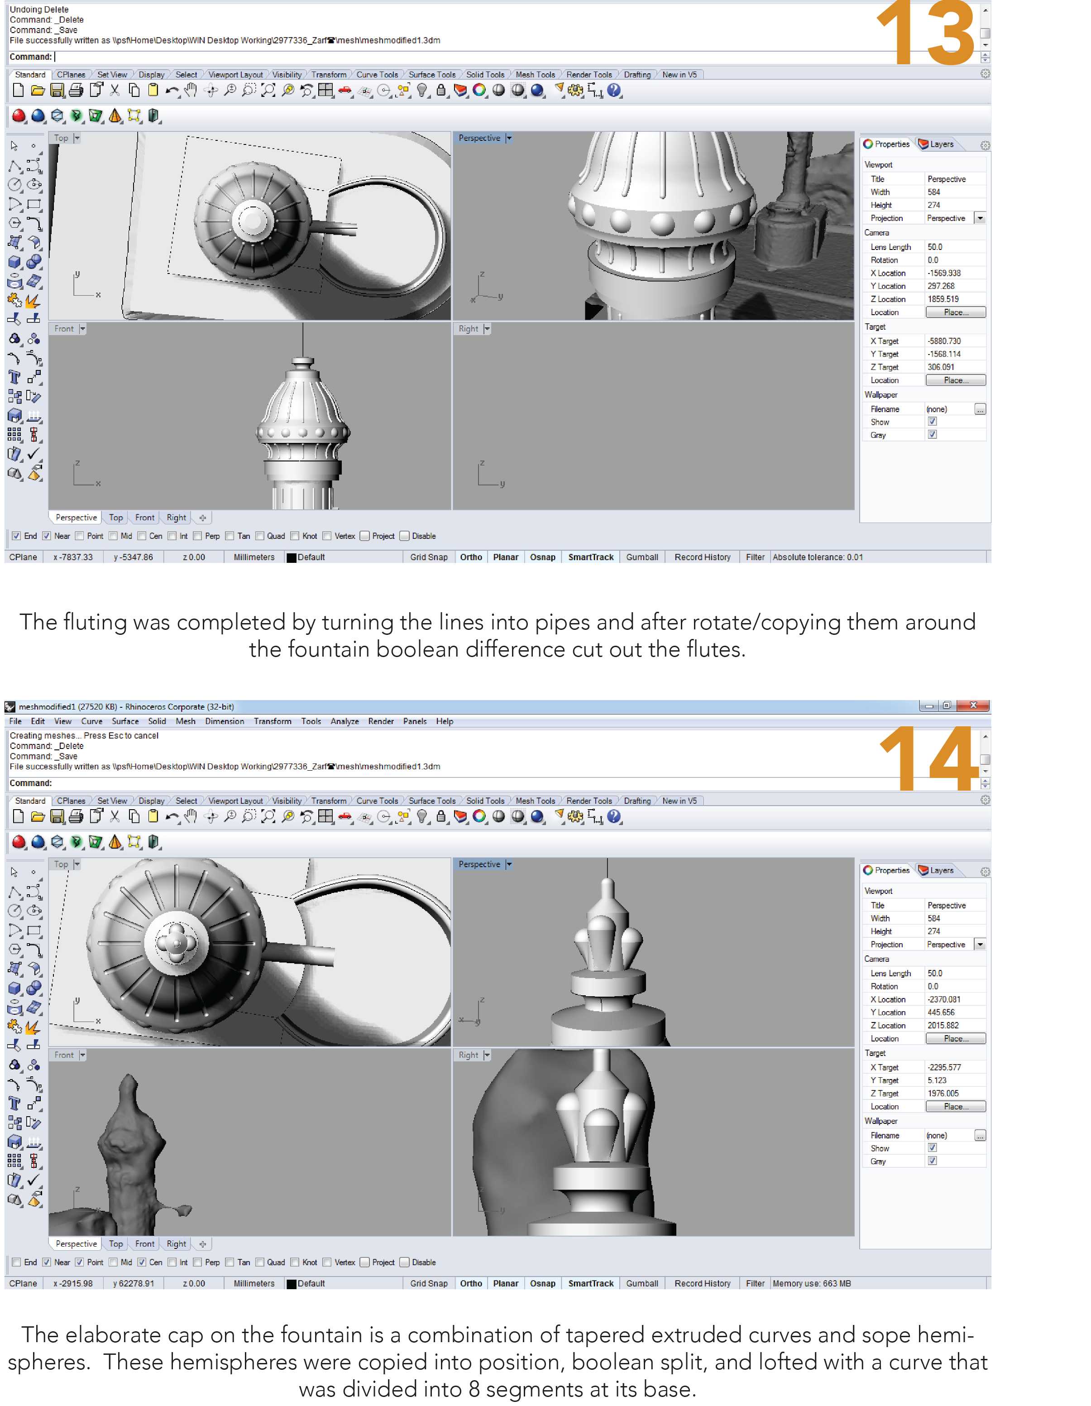The image size is (1091, 1406).
Task: Open the Front viewport title dropdown arrow, screenshot 14
Action: 82,1055
